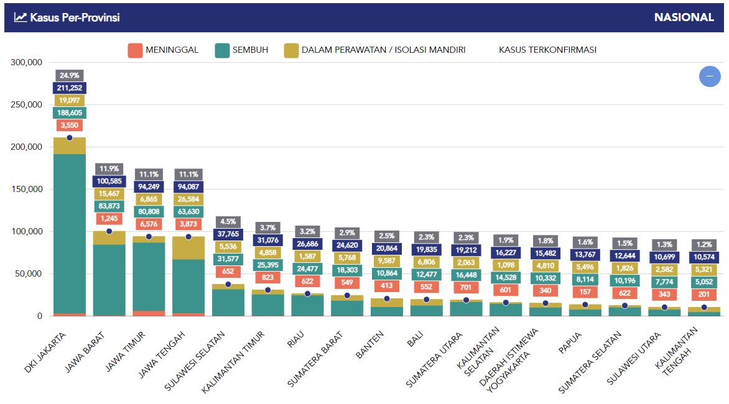
Task: Click the line chart icon beside Kasus Per-Provinsi
Action: pyautogui.click(x=21, y=17)
